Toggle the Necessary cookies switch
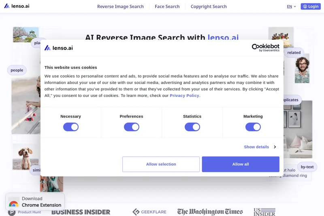 pos(71,127)
